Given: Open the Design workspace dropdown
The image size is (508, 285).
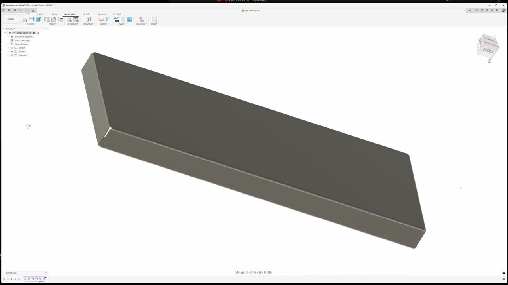Looking at the screenshot, I should 12,19.
